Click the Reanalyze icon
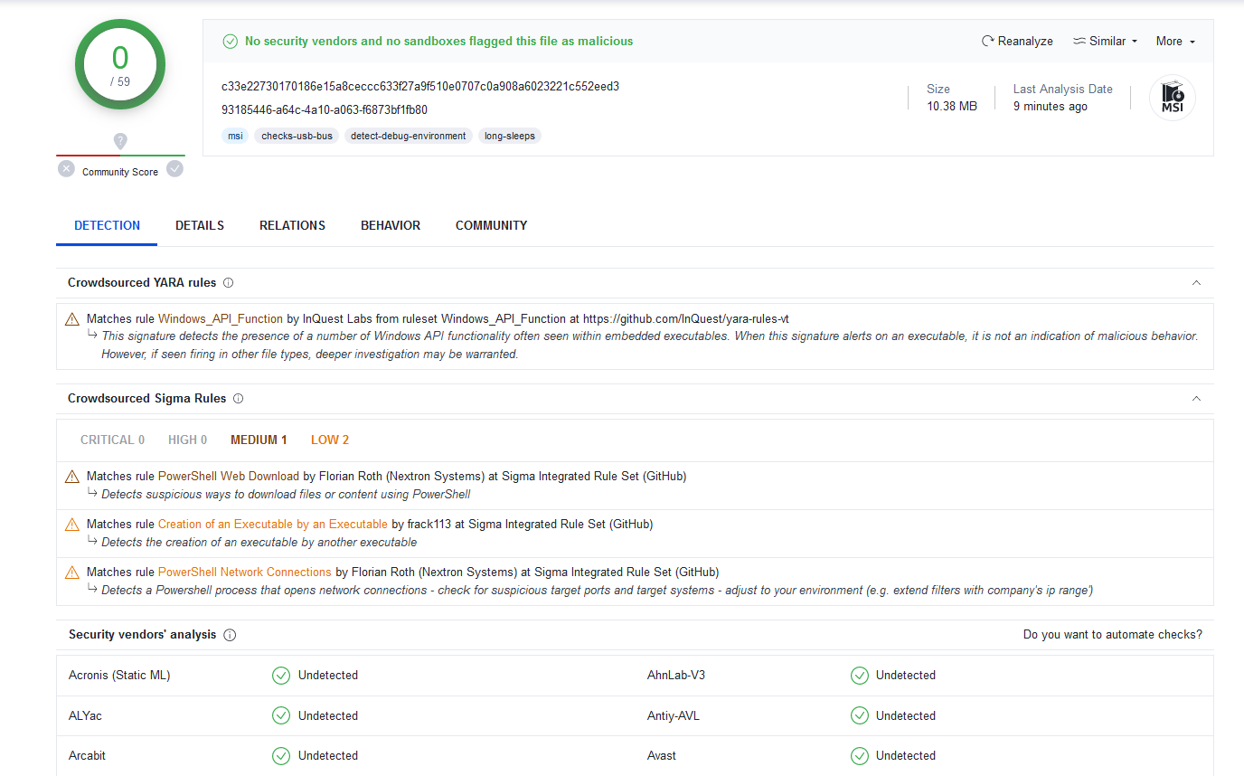1244x776 pixels. [x=986, y=41]
